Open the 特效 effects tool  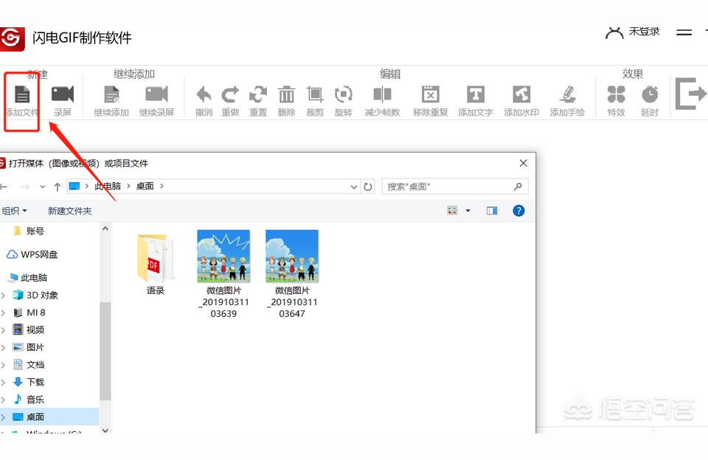[x=616, y=96]
